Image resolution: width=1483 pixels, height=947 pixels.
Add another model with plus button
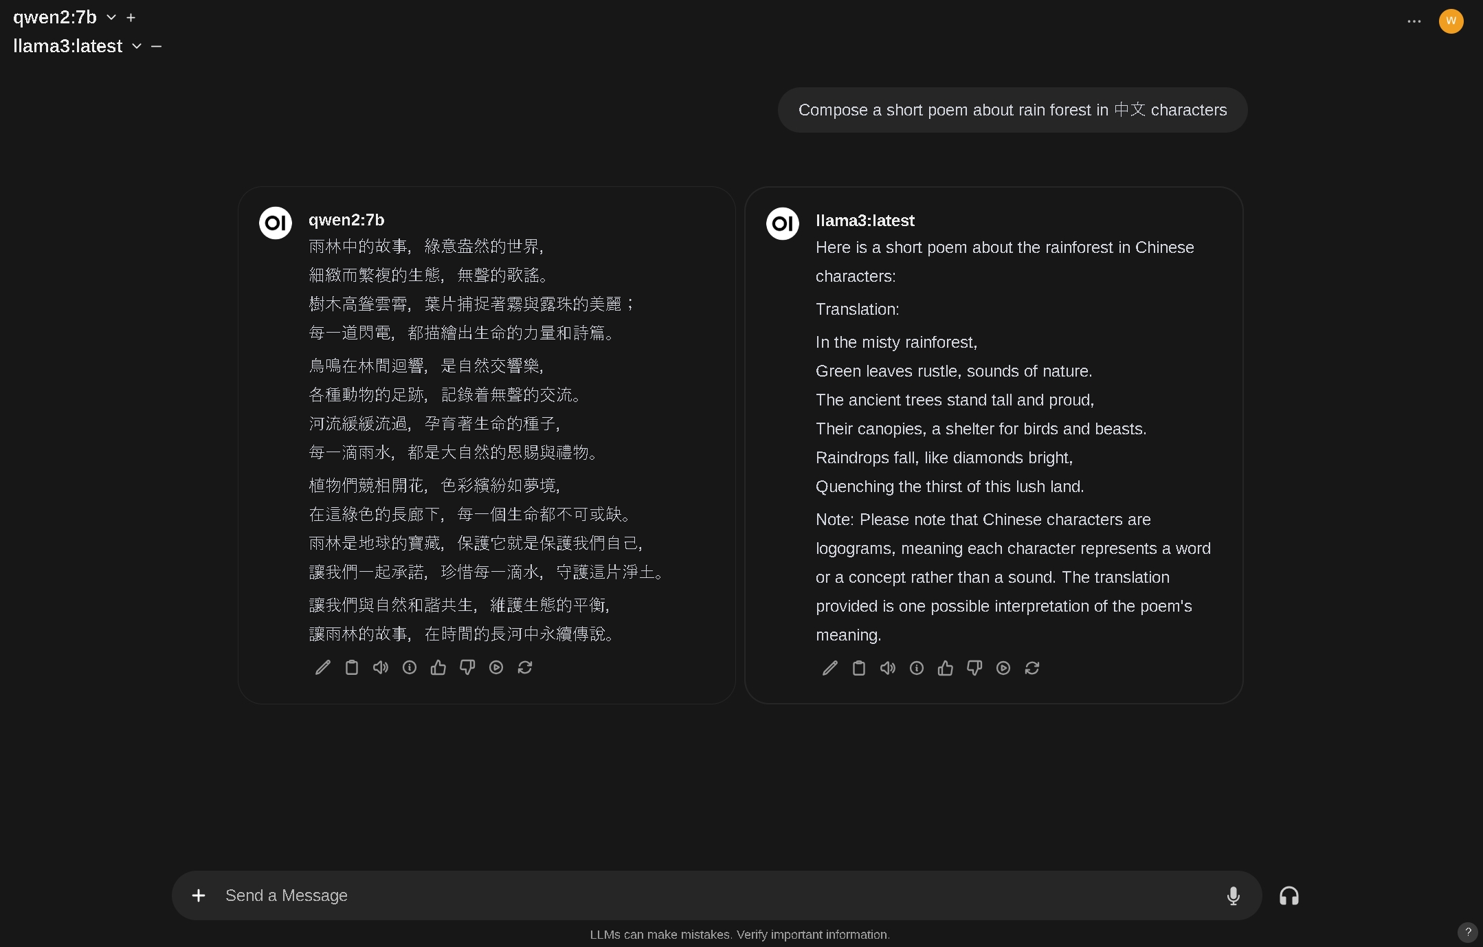(131, 18)
